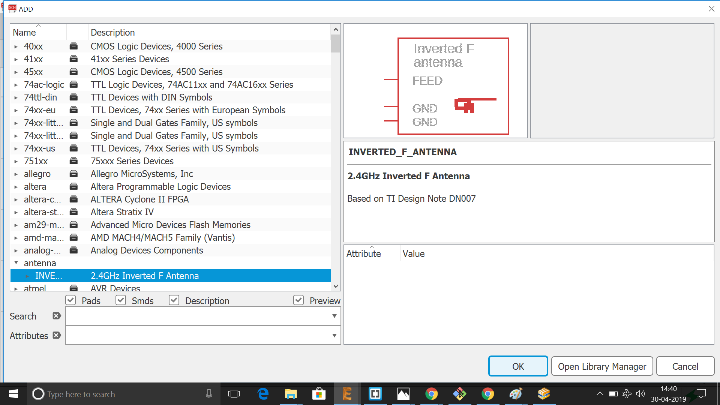Screen dimensions: 720x405
Task: Open the Search field dropdown arrow
Action: (334, 316)
